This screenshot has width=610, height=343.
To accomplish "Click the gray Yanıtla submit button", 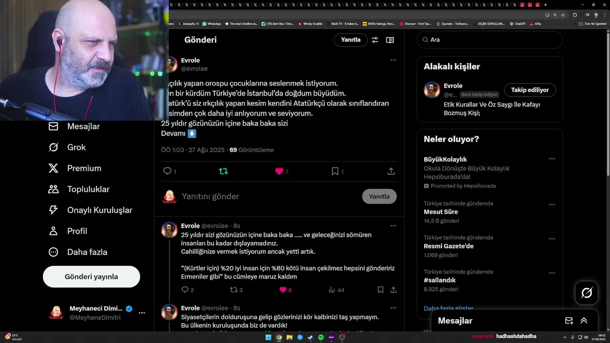I will [x=379, y=196].
